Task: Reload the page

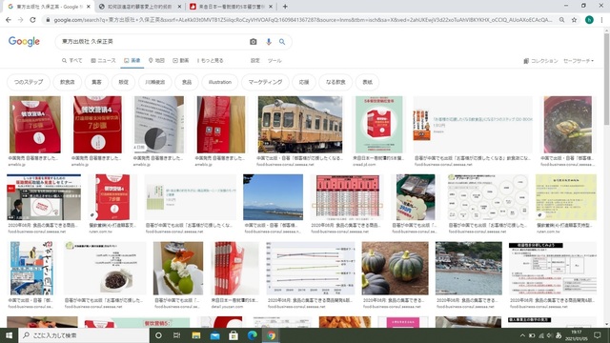Action: [x=32, y=20]
